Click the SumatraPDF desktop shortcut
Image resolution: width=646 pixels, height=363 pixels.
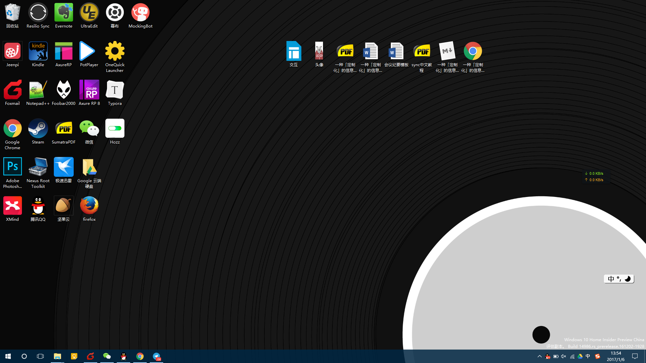(64, 132)
